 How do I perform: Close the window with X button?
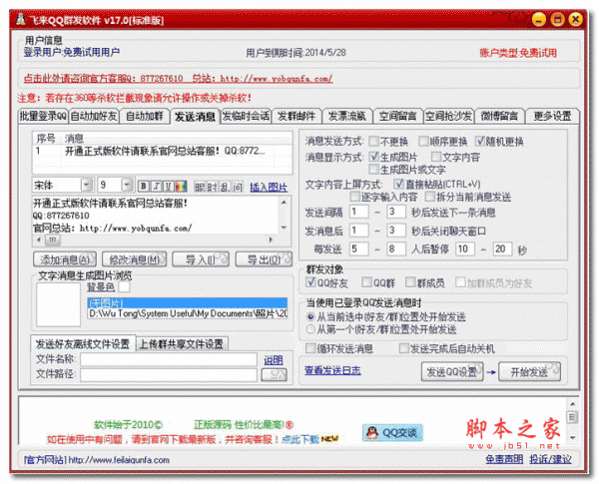click(x=575, y=19)
